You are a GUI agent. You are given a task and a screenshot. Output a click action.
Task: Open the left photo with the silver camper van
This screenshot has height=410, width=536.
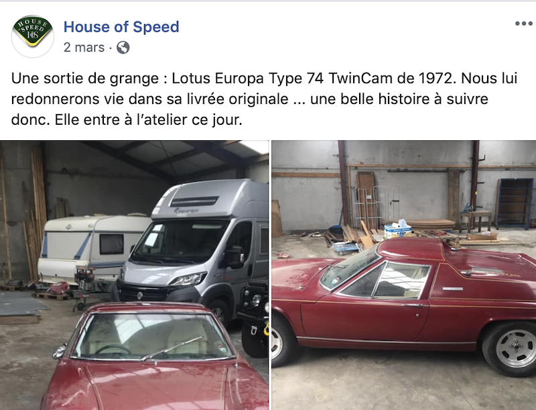pyautogui.click(x=135, y=275)
